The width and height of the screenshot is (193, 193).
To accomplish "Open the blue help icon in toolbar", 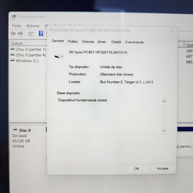I will [41, 33].
